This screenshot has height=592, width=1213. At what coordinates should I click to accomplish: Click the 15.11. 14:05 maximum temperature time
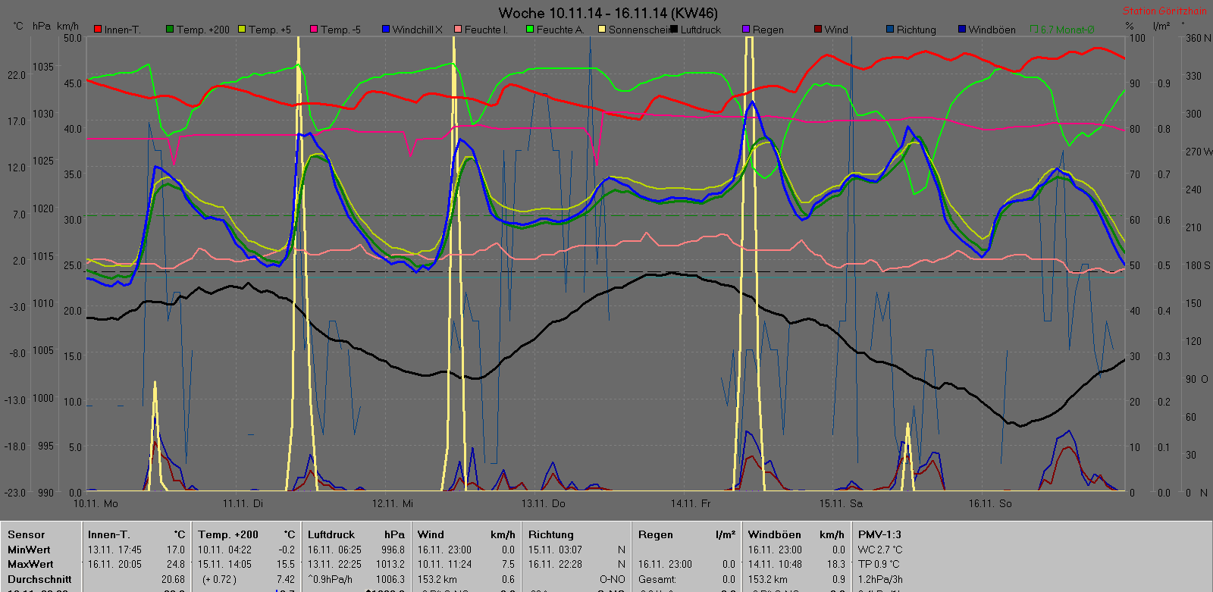coord(224,564)
